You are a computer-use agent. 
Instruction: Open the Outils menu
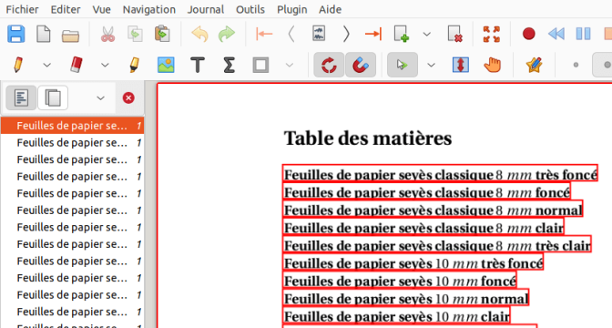pos(250,9)
